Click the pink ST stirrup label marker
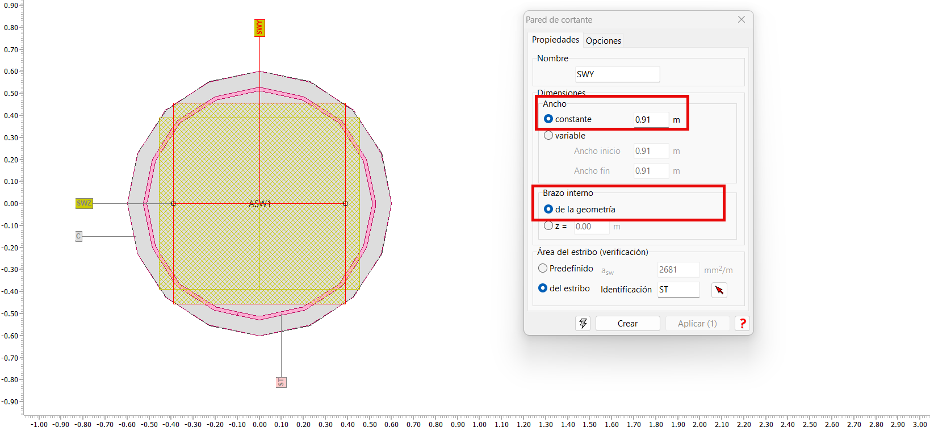 (x=281, y=382)
